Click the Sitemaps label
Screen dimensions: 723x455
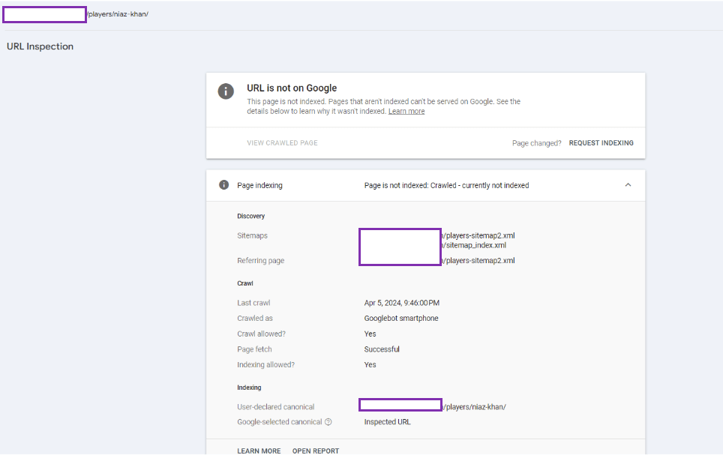[252, 235]
